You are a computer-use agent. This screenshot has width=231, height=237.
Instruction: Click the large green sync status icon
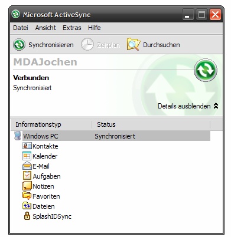[x=206, y=70]
